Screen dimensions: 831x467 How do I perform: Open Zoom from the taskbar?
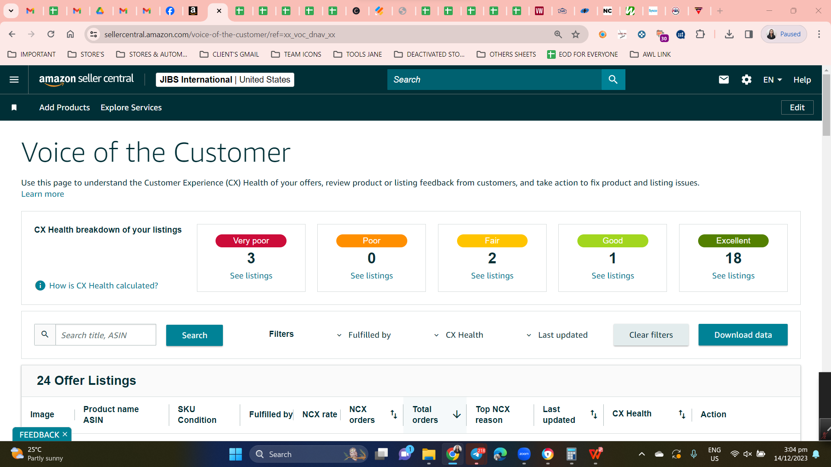(524, 454)
